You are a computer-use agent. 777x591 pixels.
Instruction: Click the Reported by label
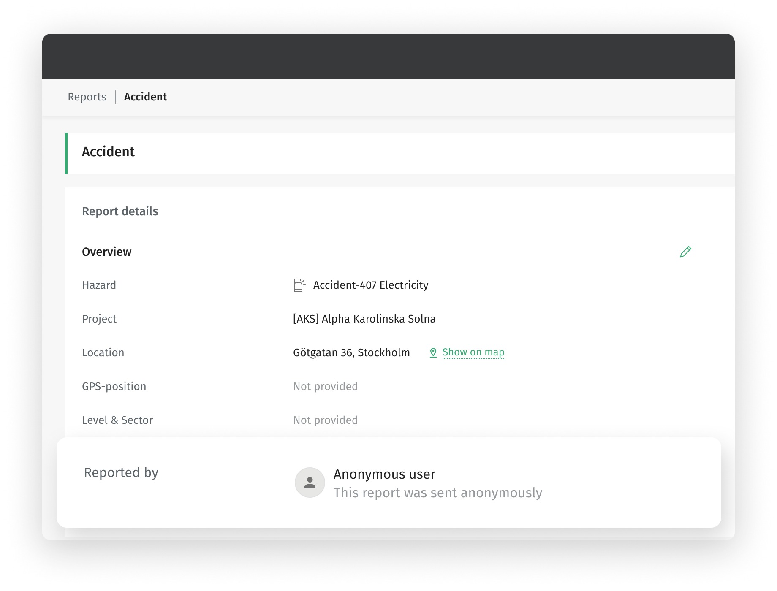[x=121, y=472]
